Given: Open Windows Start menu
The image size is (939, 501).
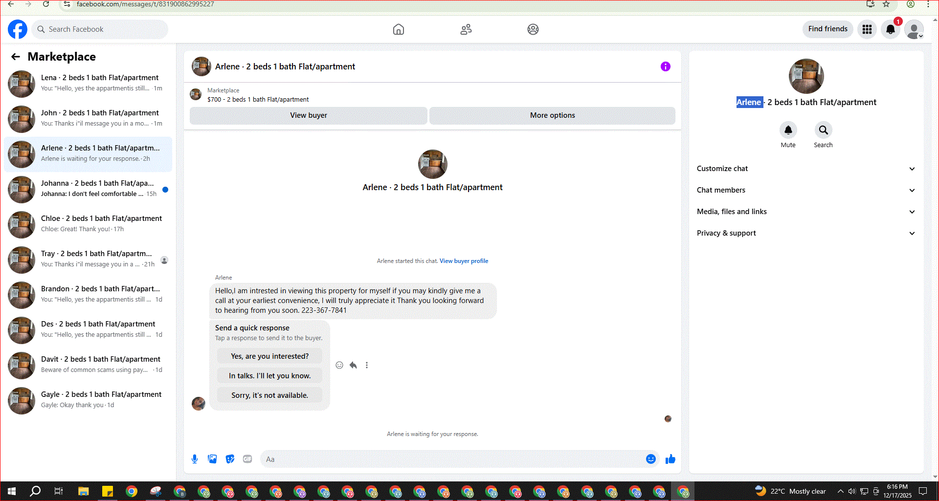Looking at the screenshot, I should pos(12,491).
